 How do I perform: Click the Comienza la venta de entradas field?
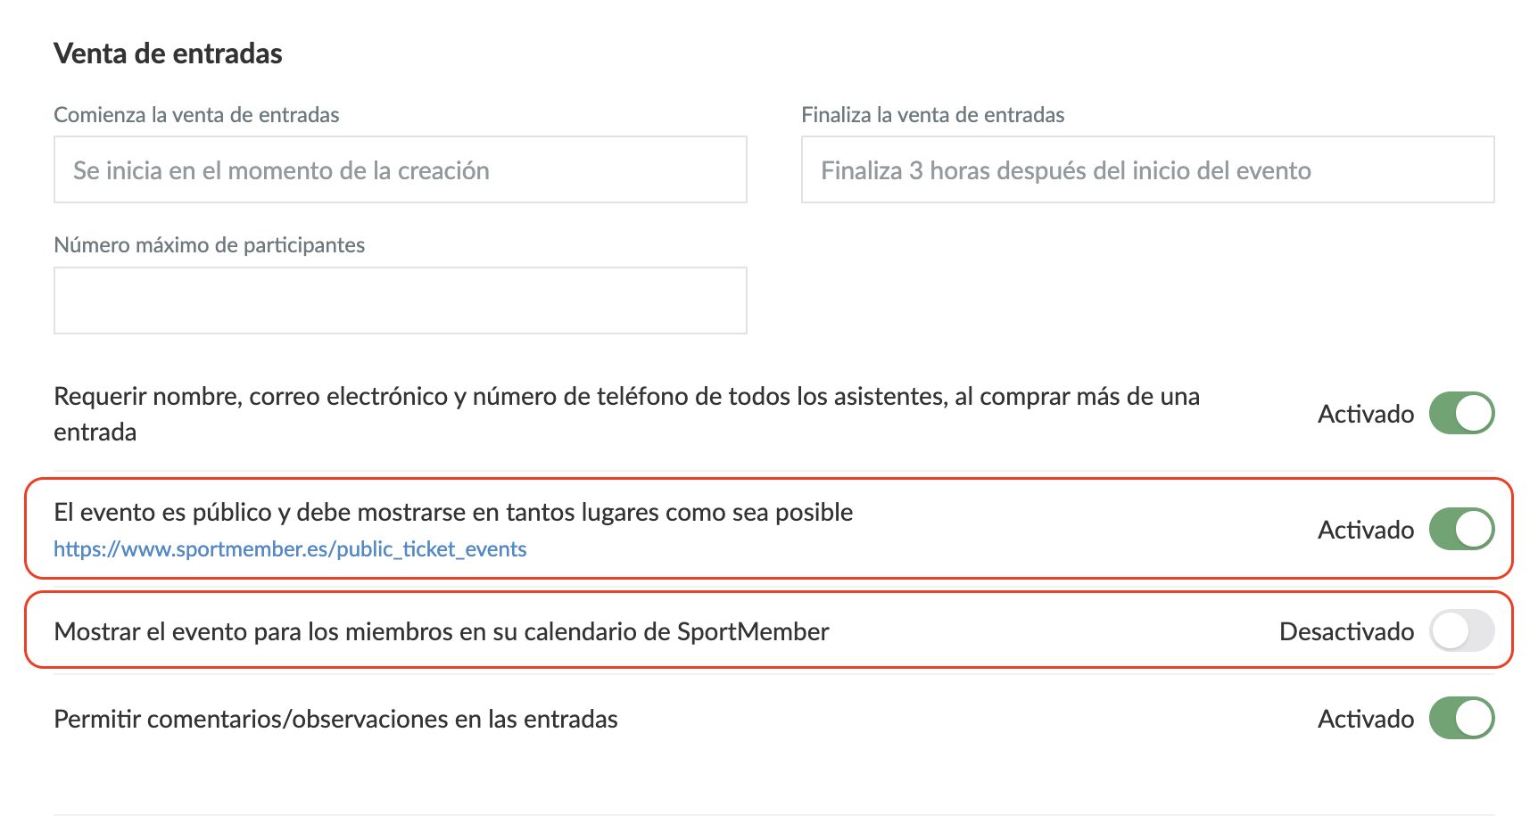point(400,170)
